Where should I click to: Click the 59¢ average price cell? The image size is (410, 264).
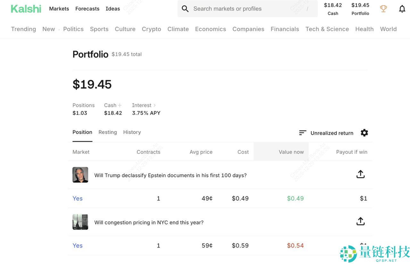point(207,246)
